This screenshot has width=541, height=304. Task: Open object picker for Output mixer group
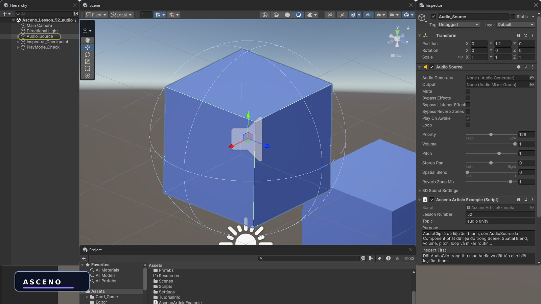[x=532, y=84]
